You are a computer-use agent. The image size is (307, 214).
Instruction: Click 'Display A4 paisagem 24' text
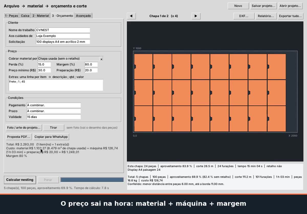144,170
